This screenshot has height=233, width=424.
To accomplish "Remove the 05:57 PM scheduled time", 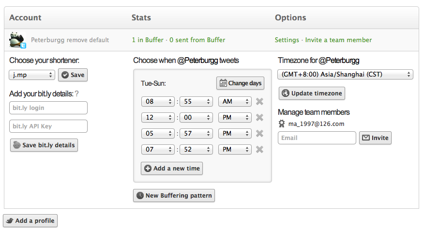I will click(x=259, y=133).
